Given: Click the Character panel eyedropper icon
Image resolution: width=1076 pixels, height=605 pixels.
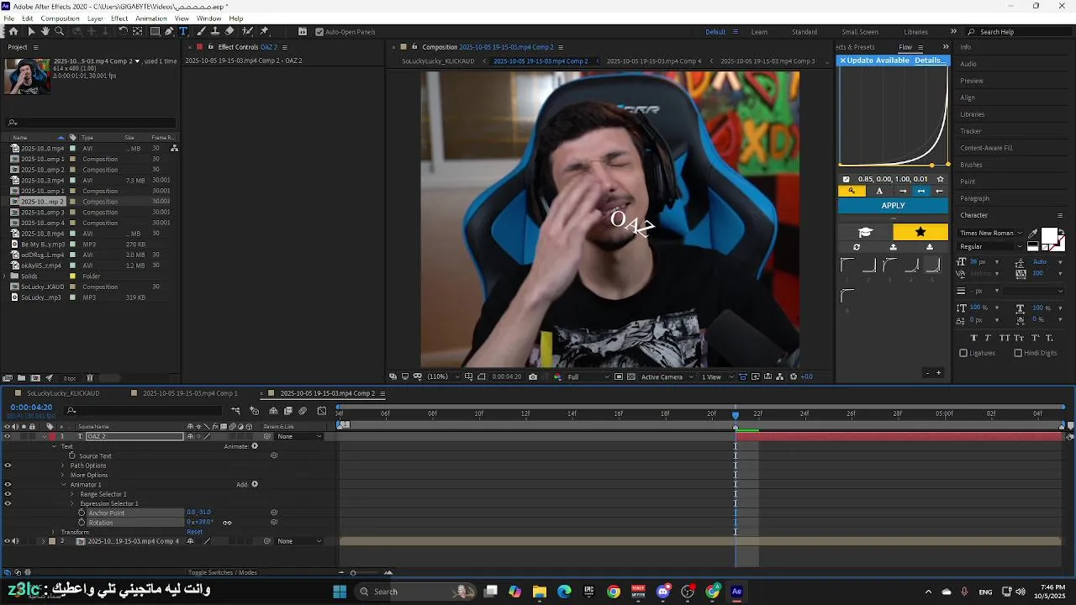Looking at the screenshot, I should point(1034,234).
